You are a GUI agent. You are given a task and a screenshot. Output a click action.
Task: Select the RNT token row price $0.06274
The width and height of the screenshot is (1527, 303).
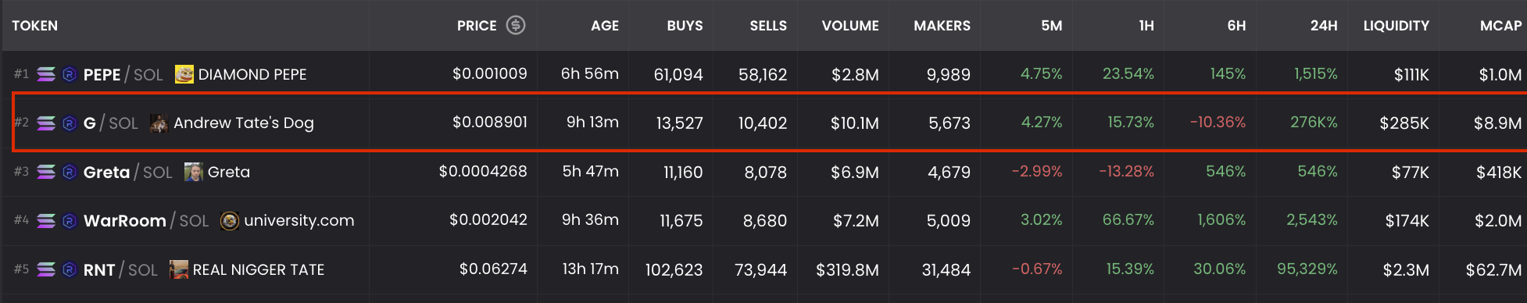click(493, 269)
